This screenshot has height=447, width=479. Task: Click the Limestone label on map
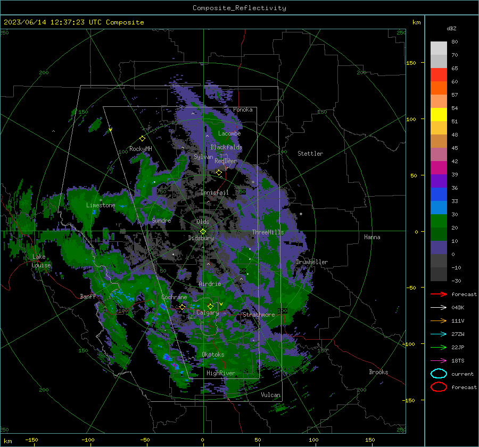point(101,205)
